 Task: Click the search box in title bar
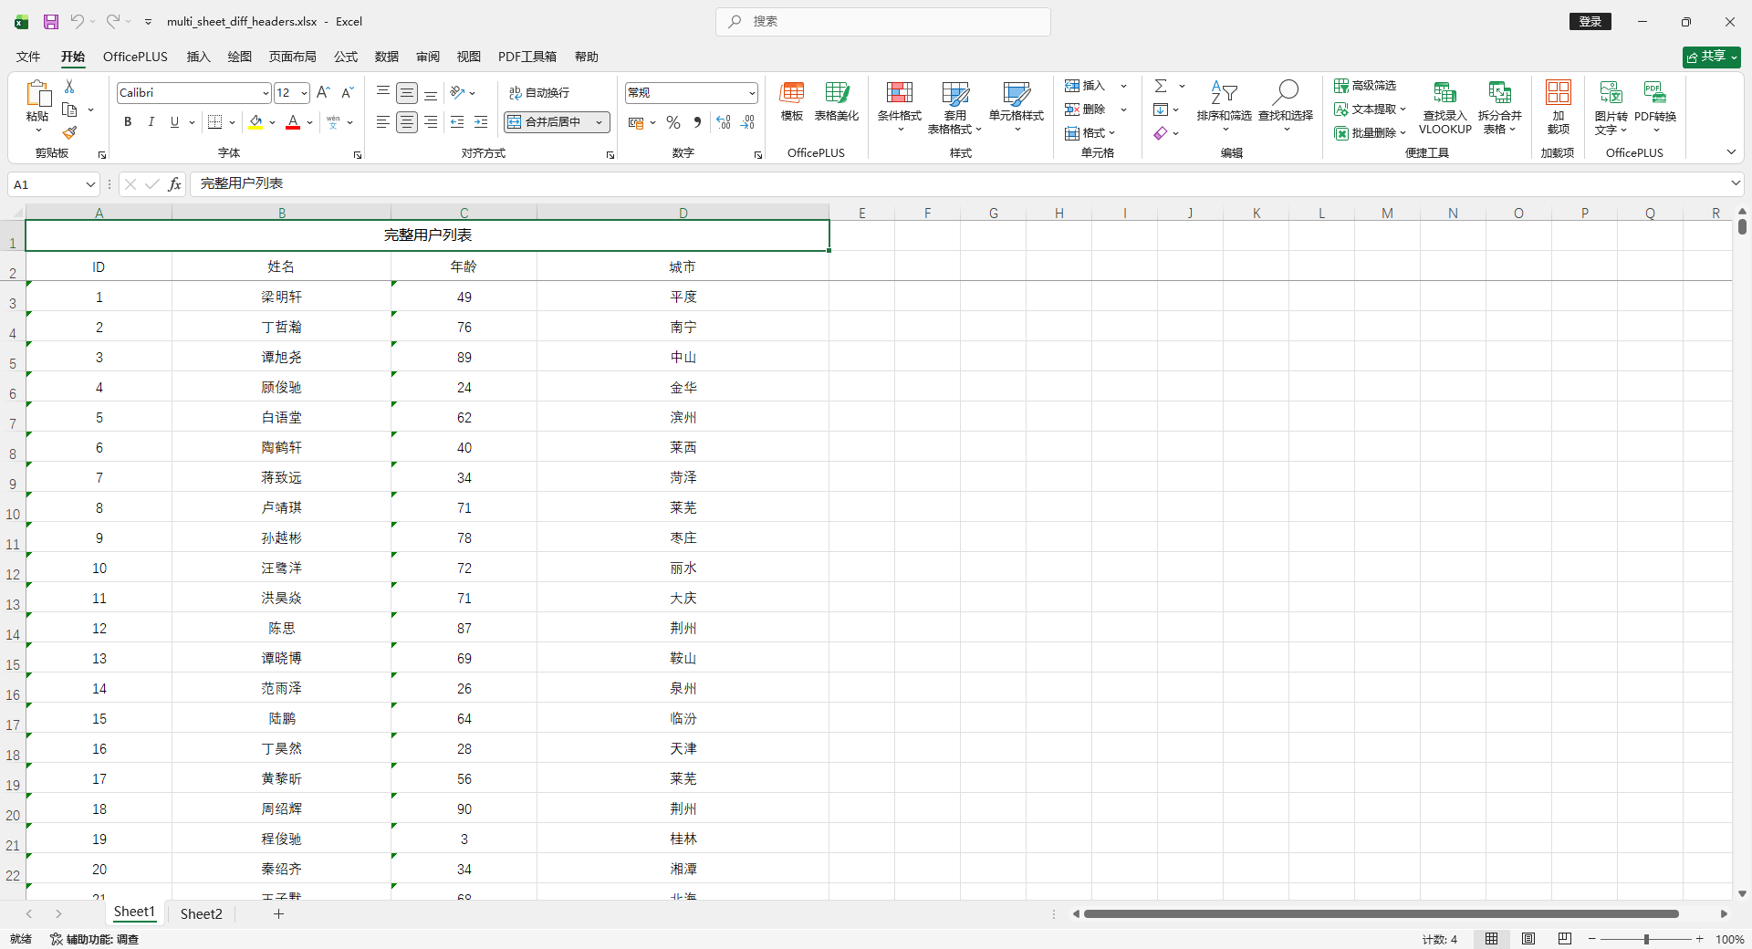[x=882, y=21]
